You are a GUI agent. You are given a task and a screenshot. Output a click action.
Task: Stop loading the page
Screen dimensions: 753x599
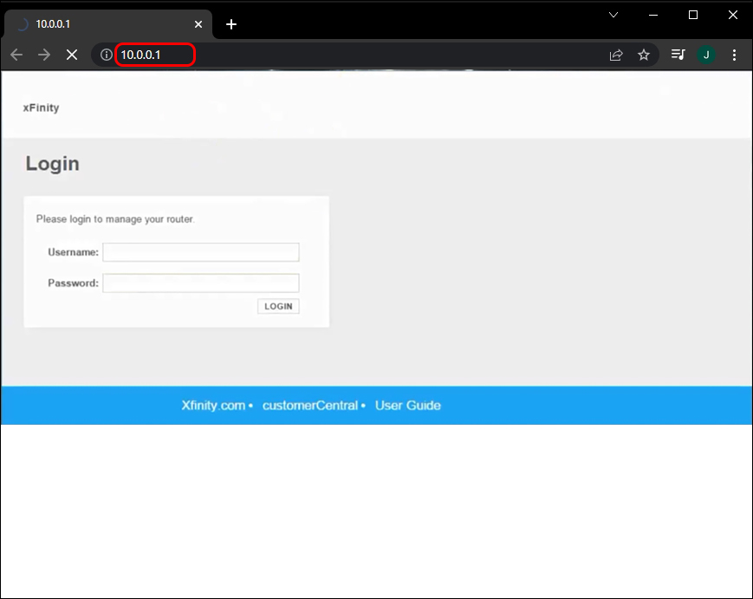[x=72, y=55]
